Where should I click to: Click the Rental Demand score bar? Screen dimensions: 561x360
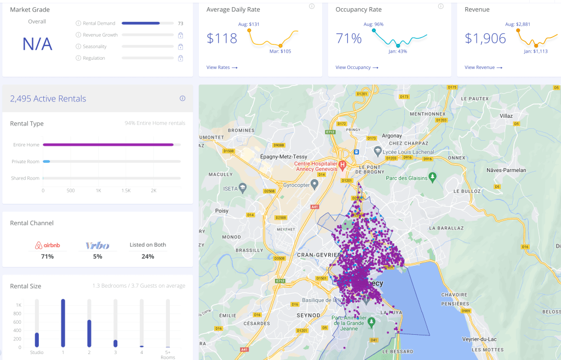(x=141, y=24)
